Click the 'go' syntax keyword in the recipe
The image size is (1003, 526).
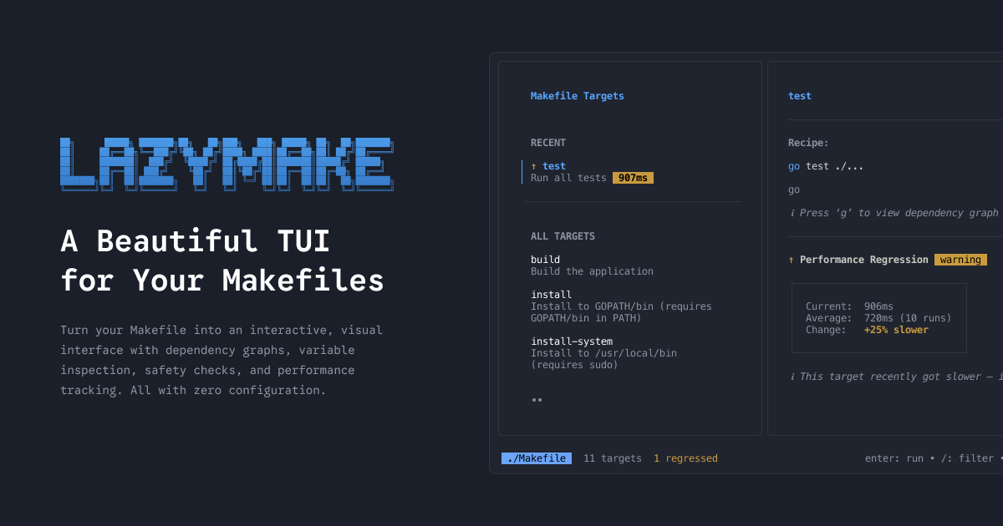tap(792, 165)
